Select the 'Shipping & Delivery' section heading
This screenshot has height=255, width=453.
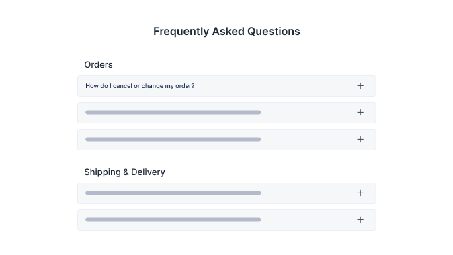coord(124,172)
